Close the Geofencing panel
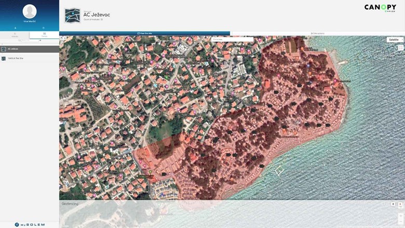Screen dimensions: 405x228 pyautogui.click(x=400, y=204)
